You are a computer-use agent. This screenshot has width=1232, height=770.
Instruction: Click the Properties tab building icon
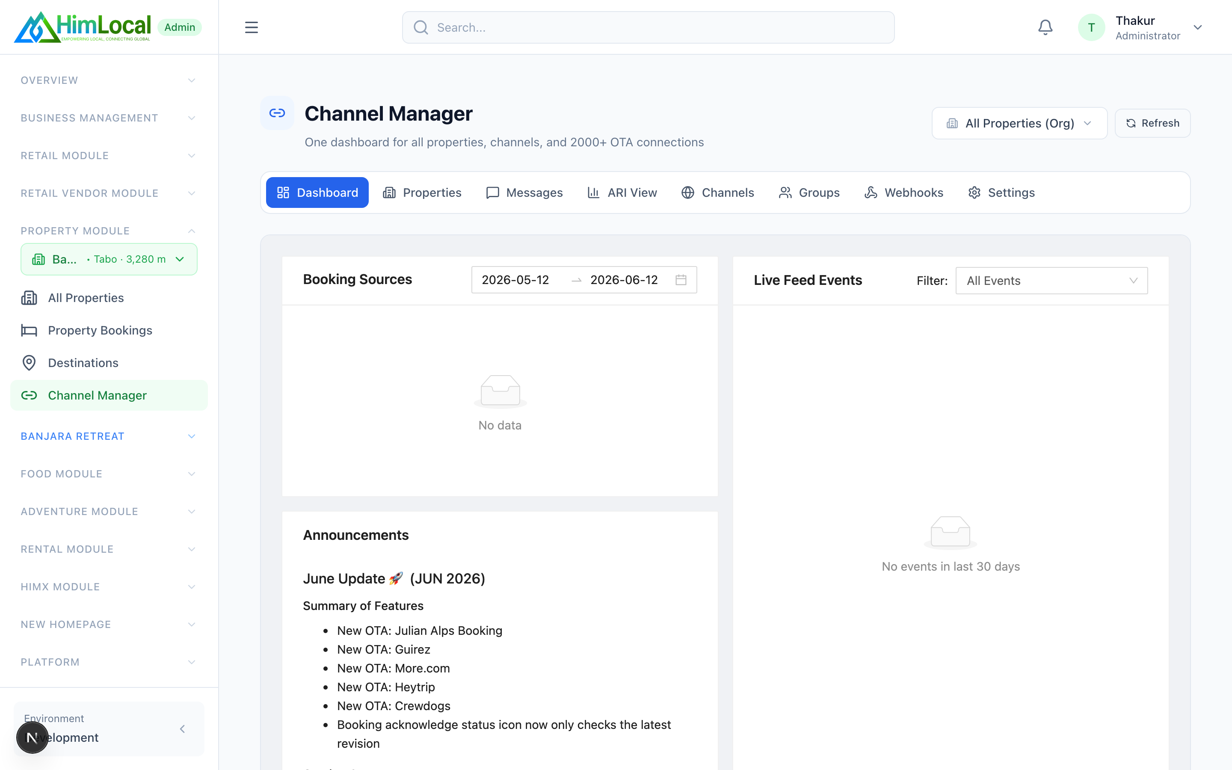(x=389, y=192)
